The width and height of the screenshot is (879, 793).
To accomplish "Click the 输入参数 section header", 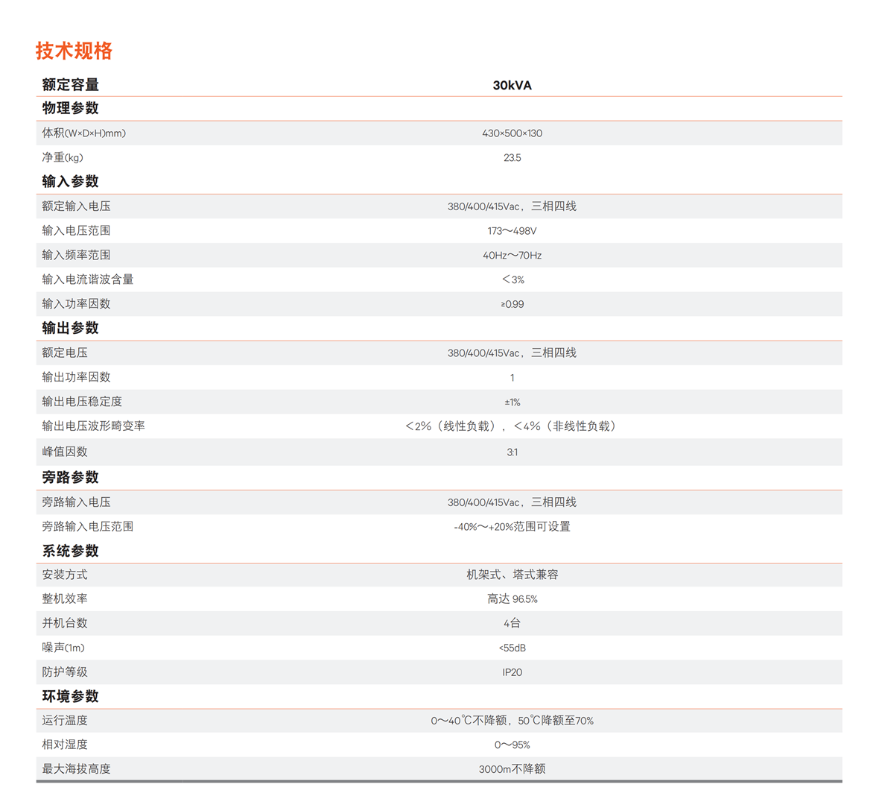I will pyautogui.click(x=70, y=182).
